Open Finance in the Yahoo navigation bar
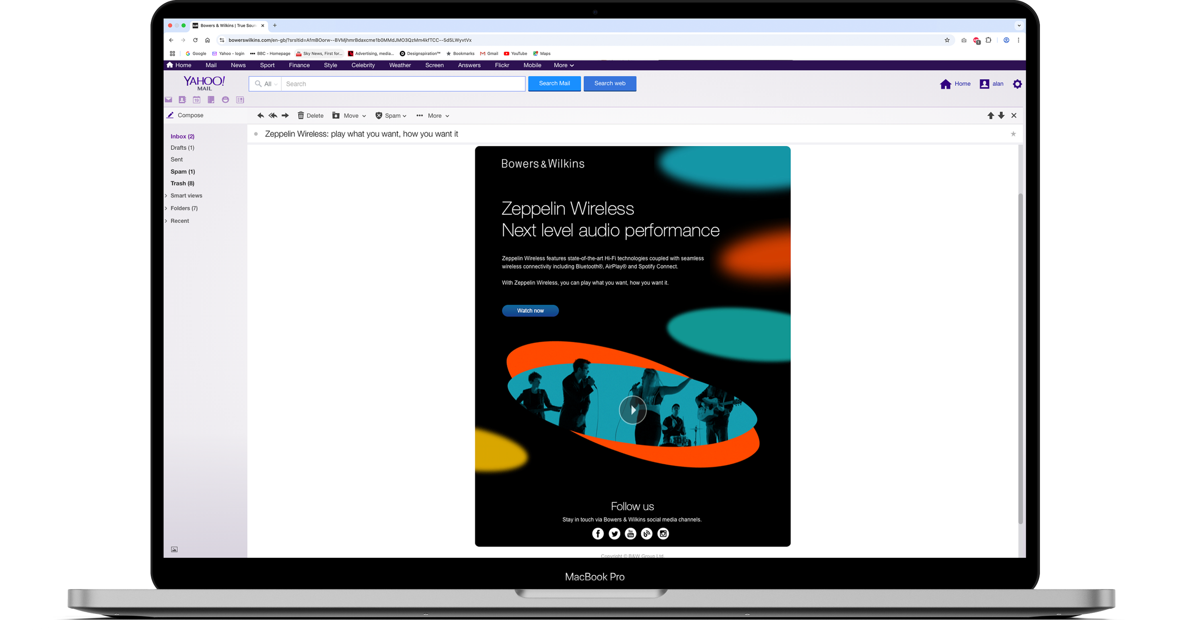 tap(299, 65)
